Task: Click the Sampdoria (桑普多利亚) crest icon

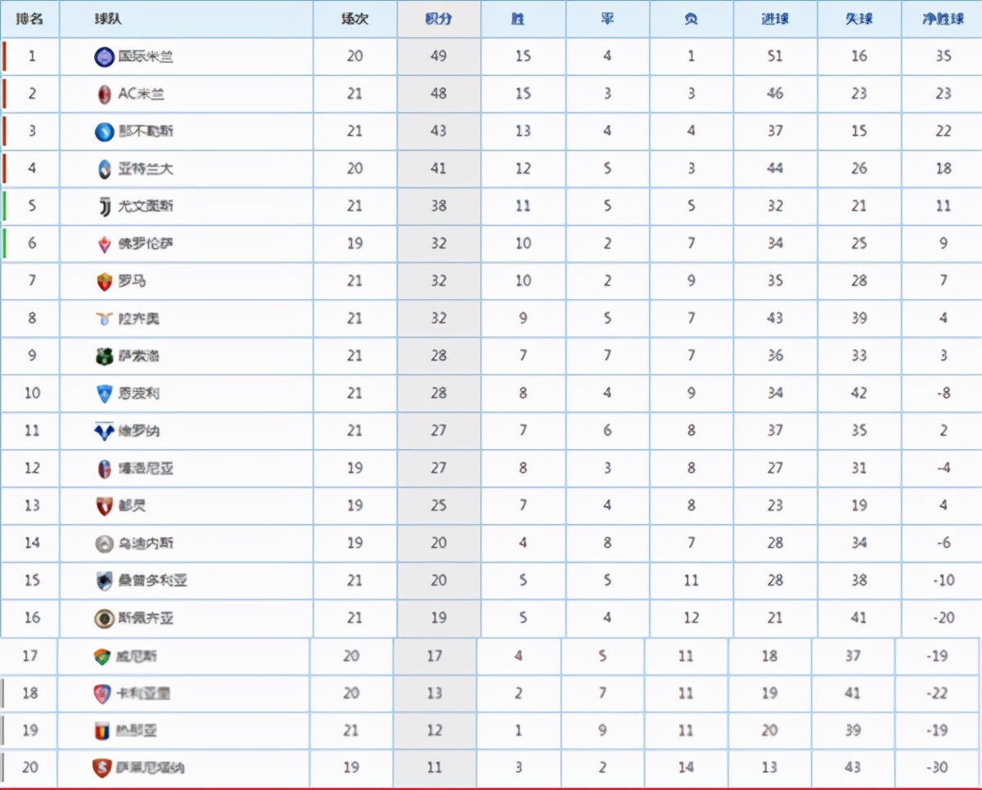Action: coord(104,581)
